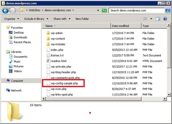Select the wp-admin folder icon
Screen dimensions: 172x124
pyautogui.click(x=48, y=33)
